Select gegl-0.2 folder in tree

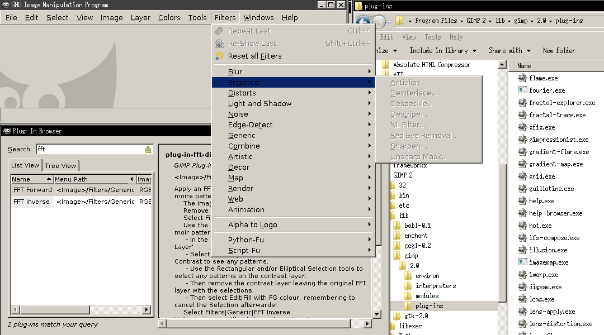point(418,246)
